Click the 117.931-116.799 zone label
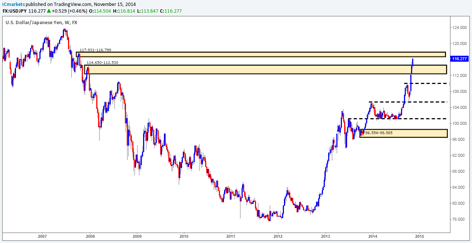The width and height of the screenshot is (472, 243). [96, 50]
